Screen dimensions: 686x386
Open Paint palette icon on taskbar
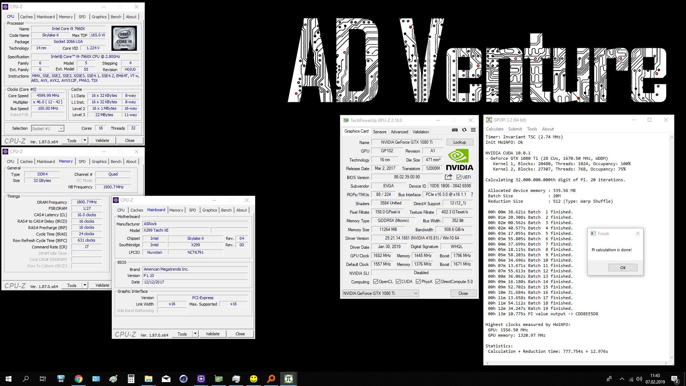pyautogui.click(x=113, y=379)
